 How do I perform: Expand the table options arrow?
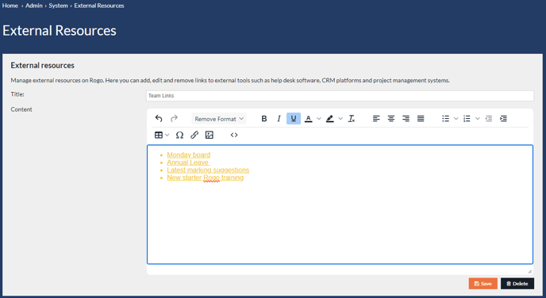pyautogui.click(x=167, y=135)
